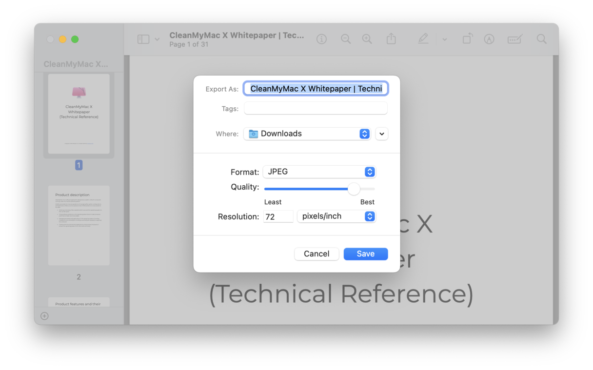Click the sidebar view toggle icon
Image resolution: width=593 pixels, height=370 pixels.
(x=143, y=39)
